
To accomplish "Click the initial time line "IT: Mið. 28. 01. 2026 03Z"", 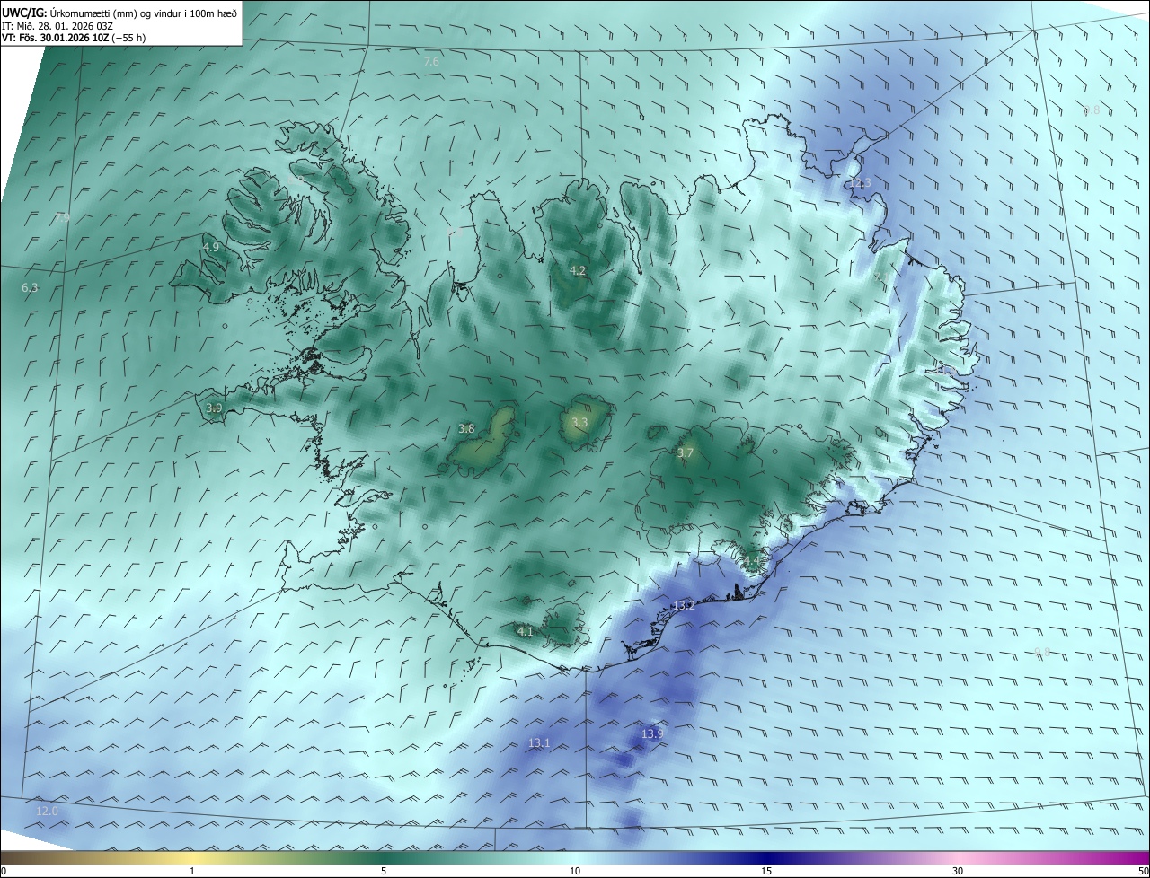I will pos(57,26).
